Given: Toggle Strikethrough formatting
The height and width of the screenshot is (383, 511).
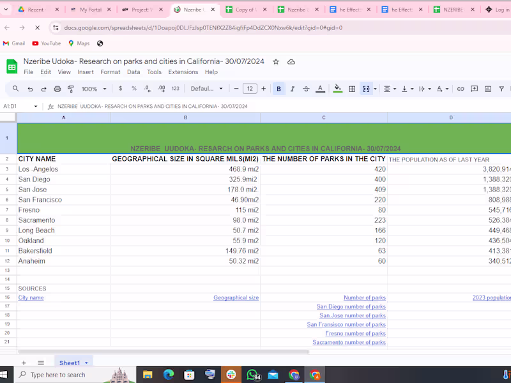Looking at the screenshot, I should (306, 89).
